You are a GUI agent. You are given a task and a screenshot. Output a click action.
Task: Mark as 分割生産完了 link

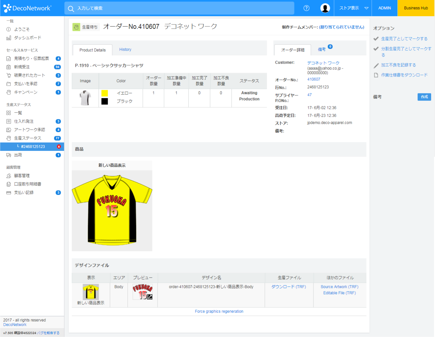[x=406, y=52]
